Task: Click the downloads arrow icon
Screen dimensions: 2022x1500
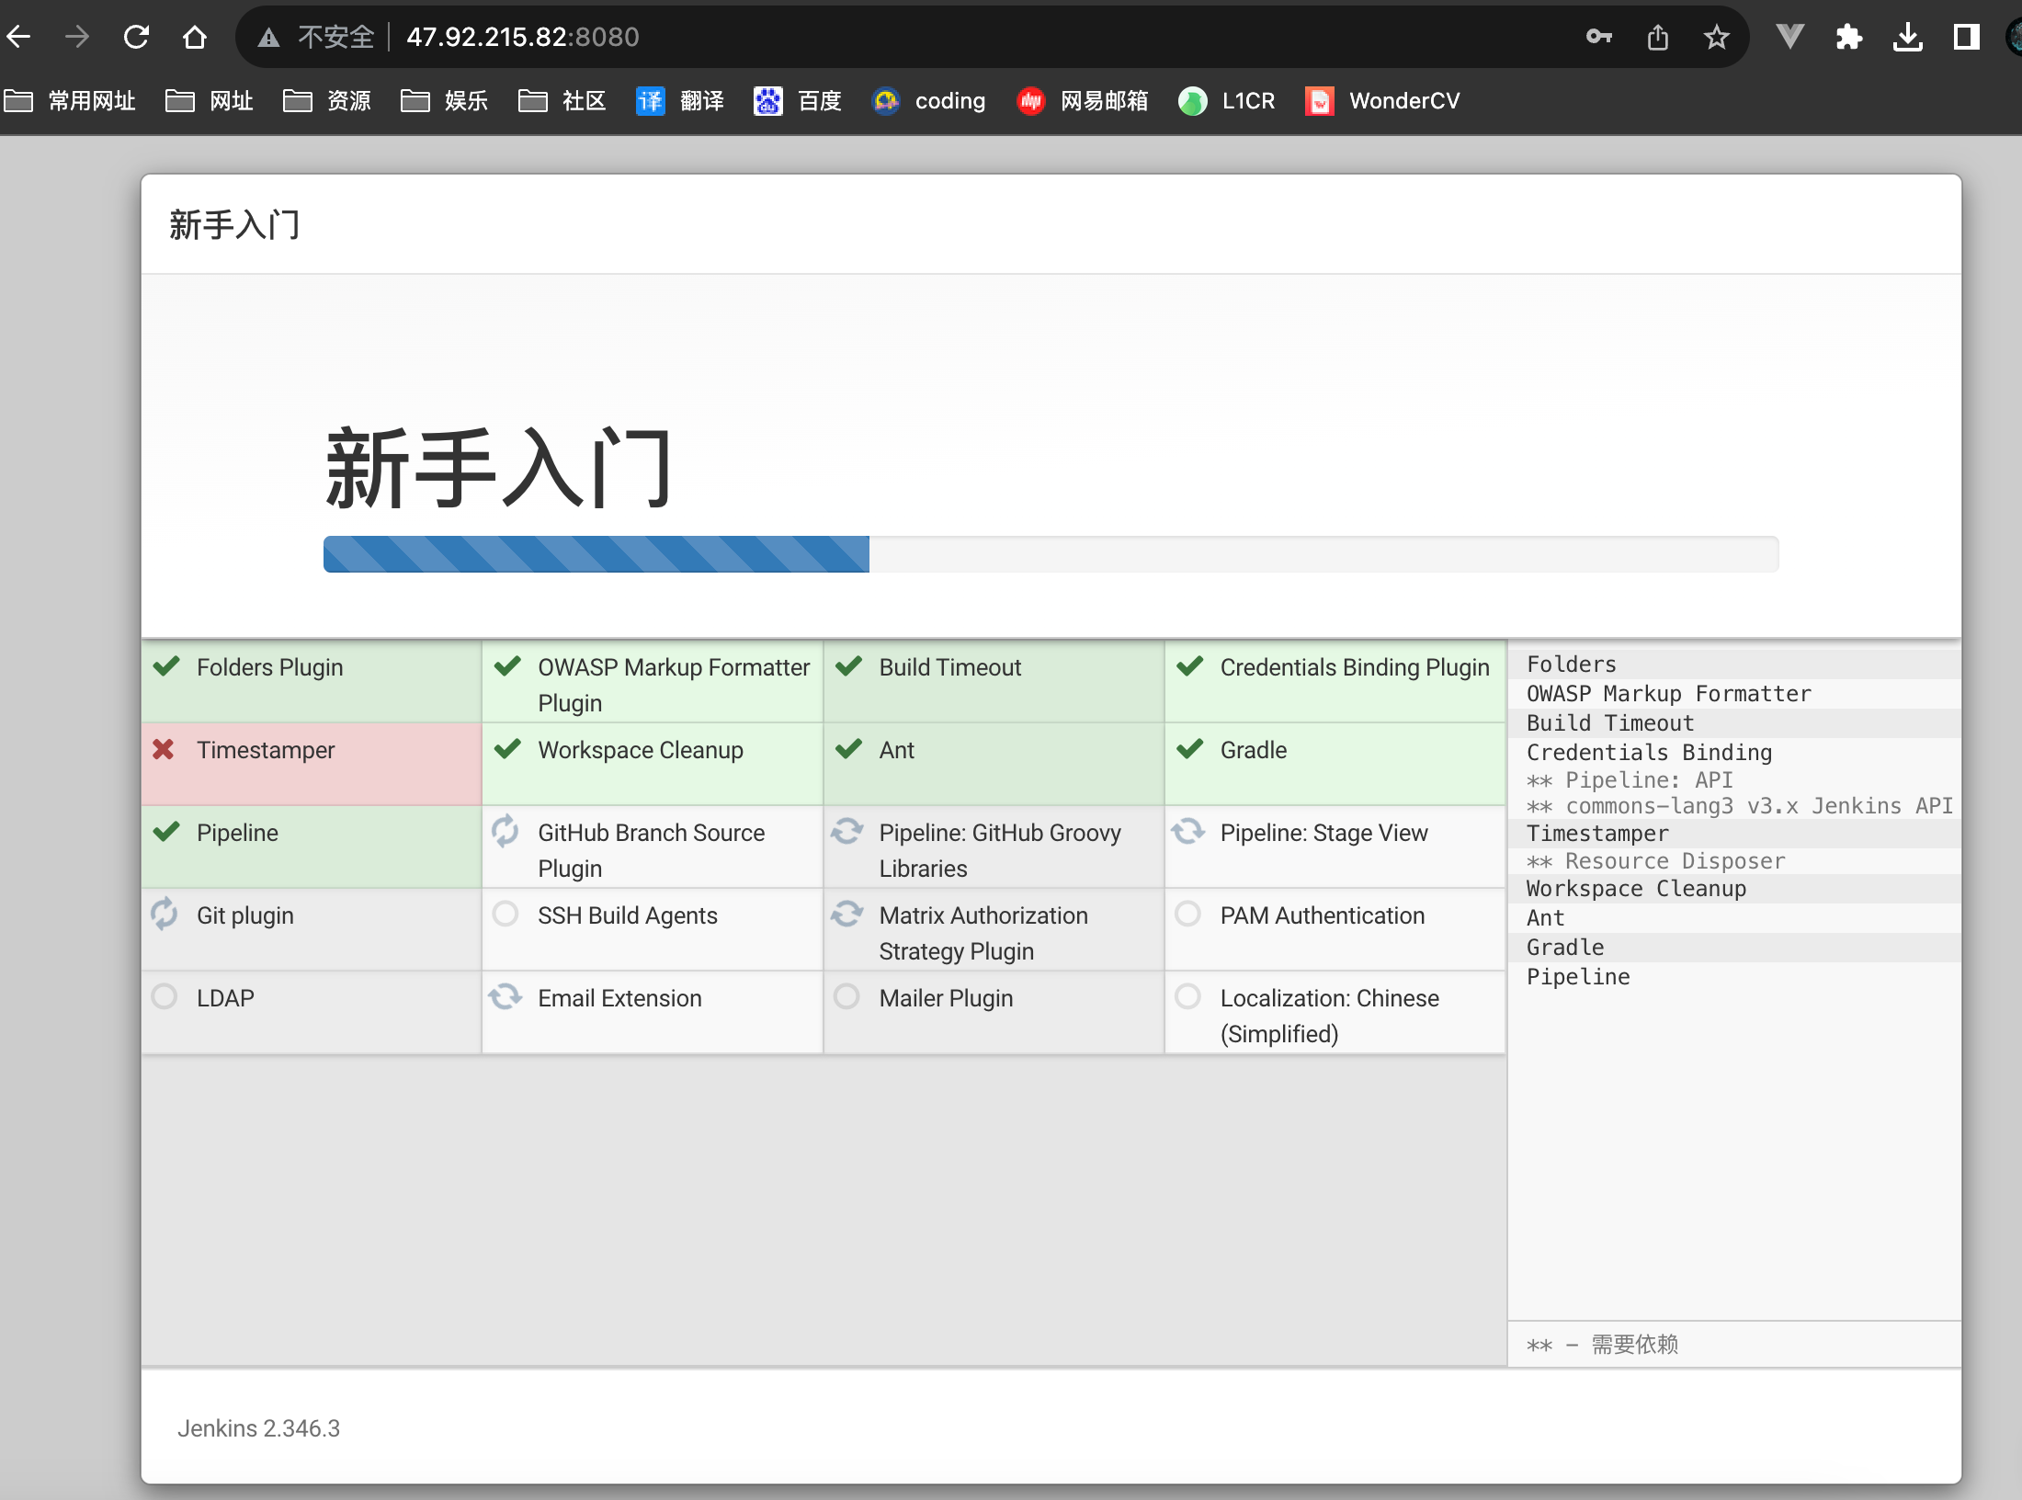Action: coord(1907,37)
